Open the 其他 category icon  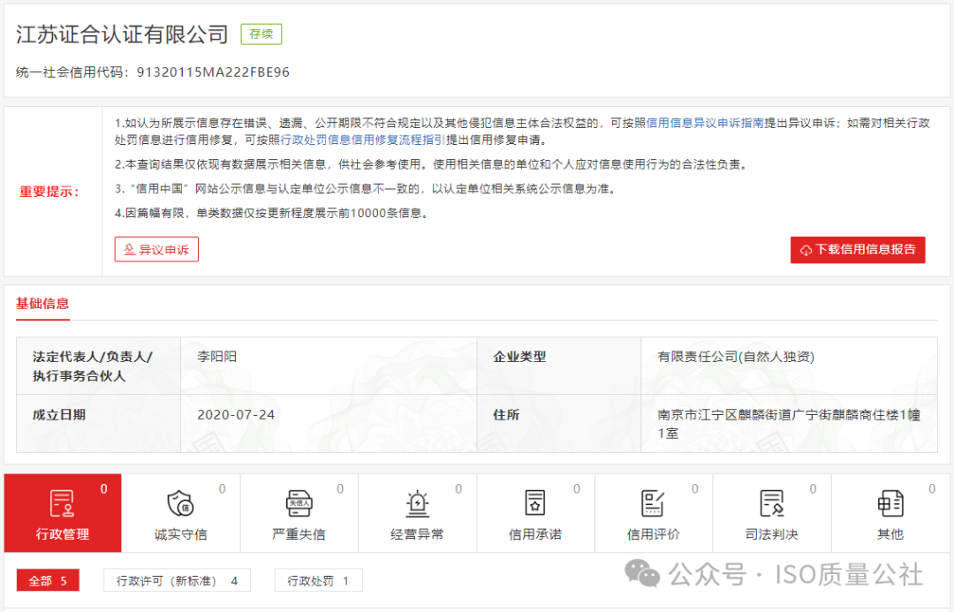pyautogui.click(x=890, y=504)
